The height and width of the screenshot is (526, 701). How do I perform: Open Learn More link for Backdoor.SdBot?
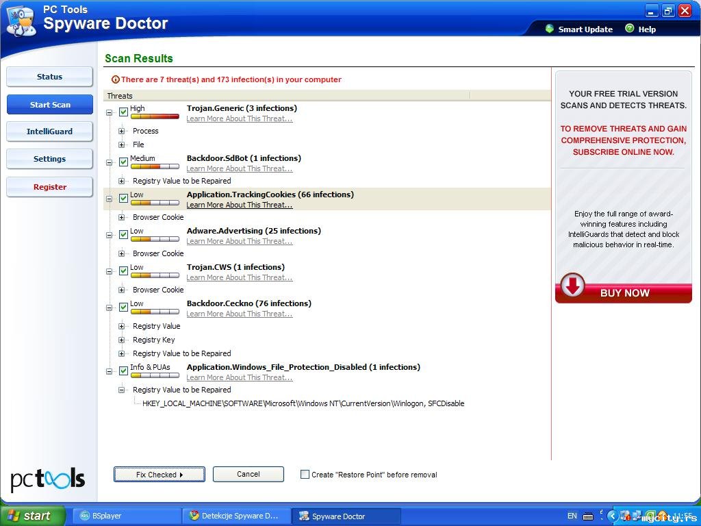pyautogui.click(x=239, y=169)
